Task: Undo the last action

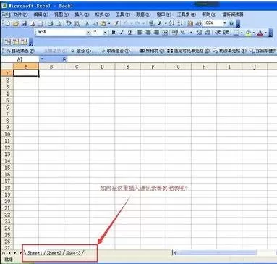Action: pyautogui.click(x=126, y=23)
